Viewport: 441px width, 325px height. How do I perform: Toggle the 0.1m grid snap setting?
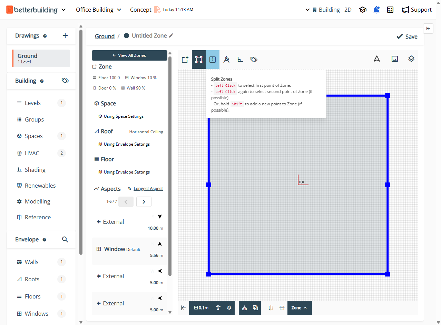202,308
